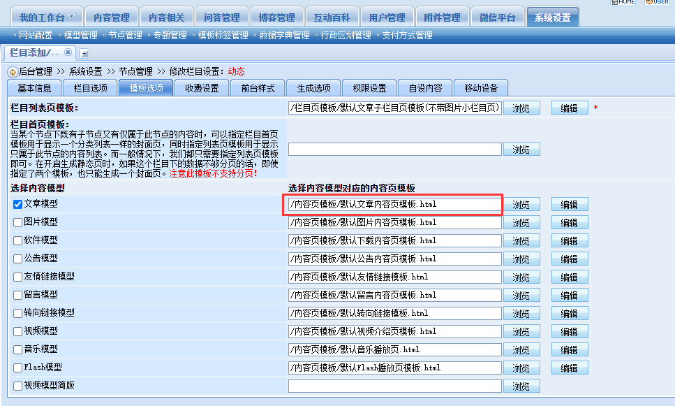Screen dimensions: 675x406
Task: Click the USER icon at top right
Action: pyautogui.click(x=657, y=2)
